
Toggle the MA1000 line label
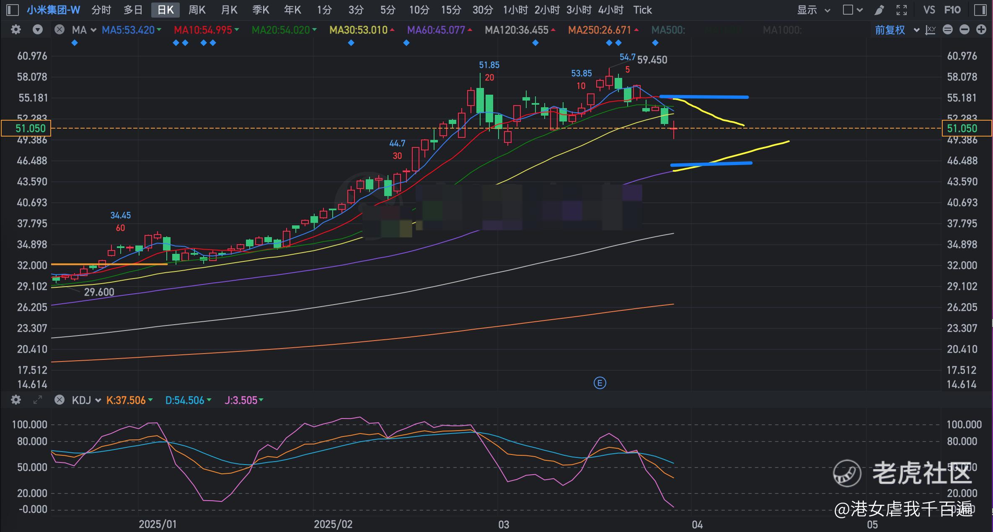[782, 30]
